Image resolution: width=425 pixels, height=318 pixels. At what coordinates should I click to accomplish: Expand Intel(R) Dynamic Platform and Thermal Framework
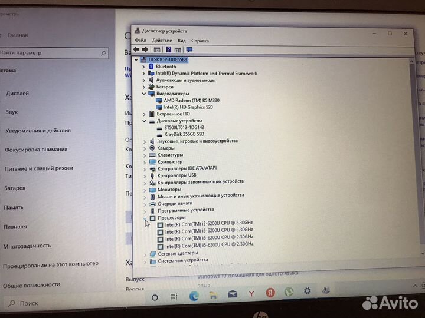(x=144, y=73)
